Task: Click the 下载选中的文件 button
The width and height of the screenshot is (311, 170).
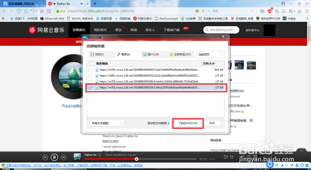Action: [188, 123]
